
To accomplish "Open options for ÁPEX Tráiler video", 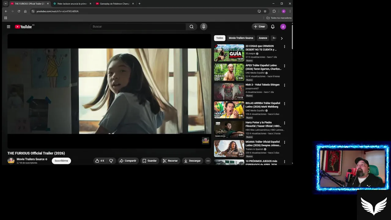I will tap(284, 66).
